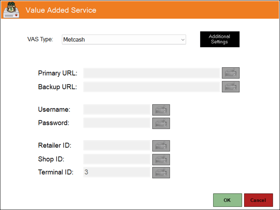Focus the Backup URL text field
The image size is (280, 210).
[151, 87]
